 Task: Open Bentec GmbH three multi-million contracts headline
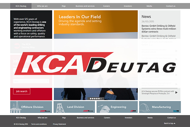click(x=159, y=29)
